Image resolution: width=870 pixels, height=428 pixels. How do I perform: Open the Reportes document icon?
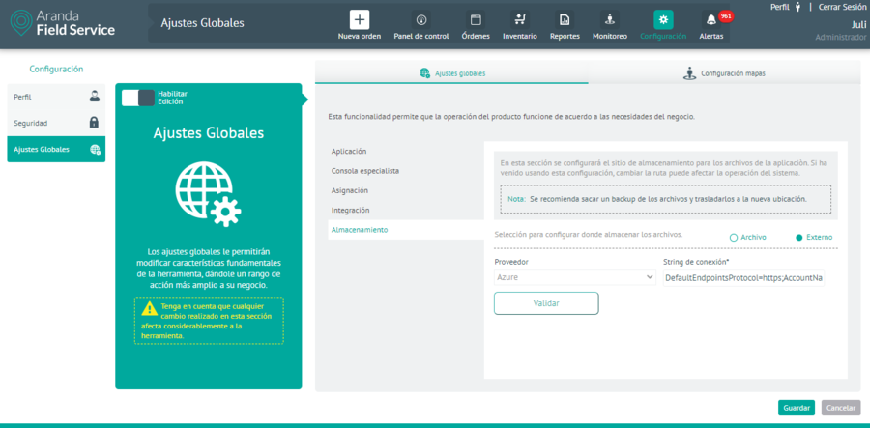(565, 20)
